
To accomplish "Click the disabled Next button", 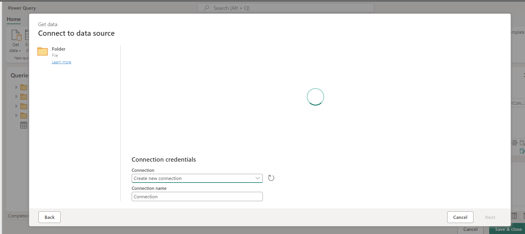I will [x=490, y=217].
